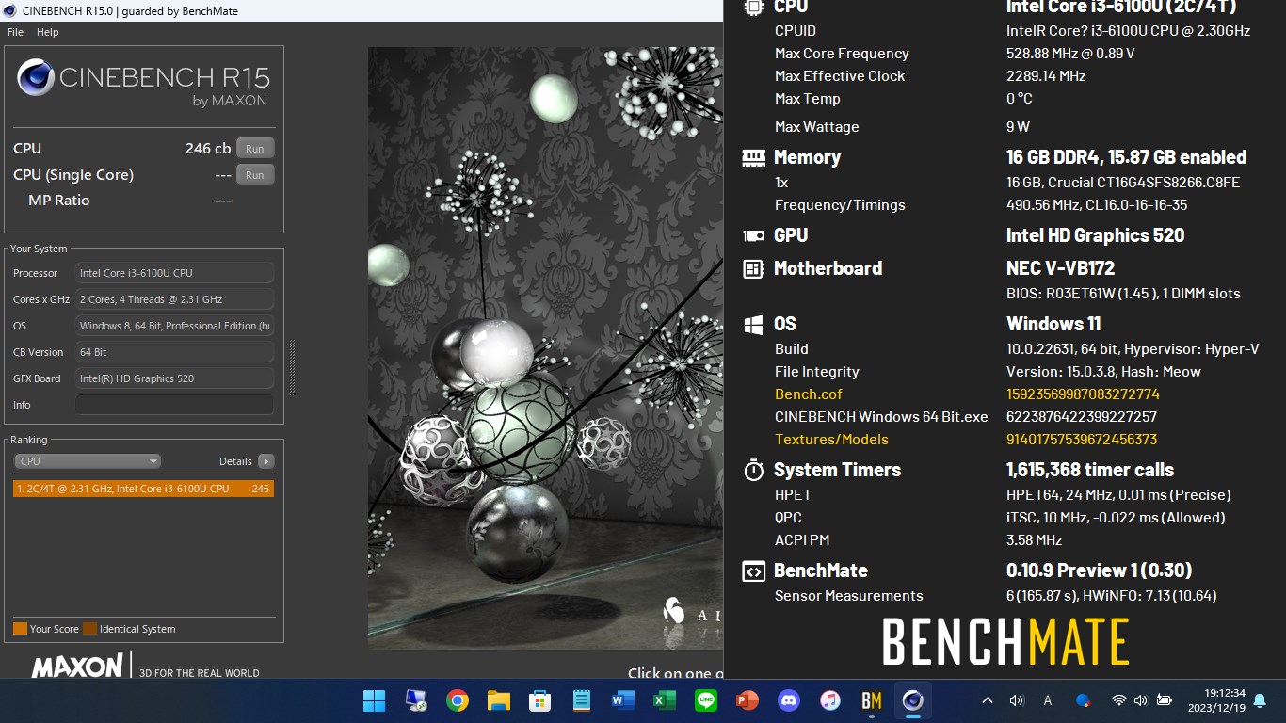Click the HPET64 timer value row

(x=1118, y=495)
